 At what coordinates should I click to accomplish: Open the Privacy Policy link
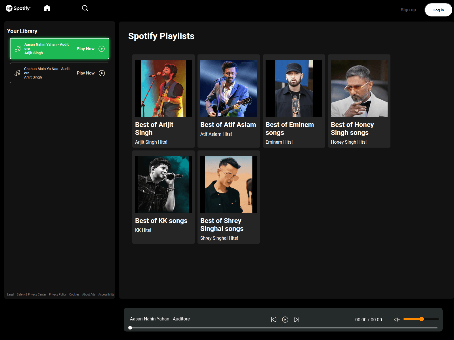pos(58,295)
